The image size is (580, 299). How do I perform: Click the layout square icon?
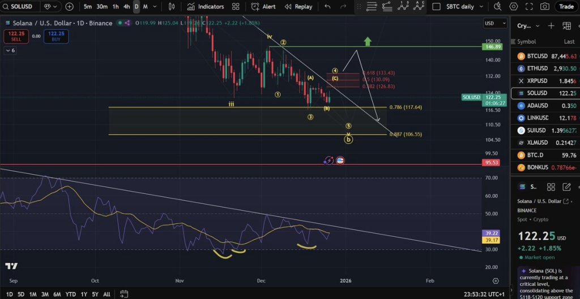coord(437,7)
